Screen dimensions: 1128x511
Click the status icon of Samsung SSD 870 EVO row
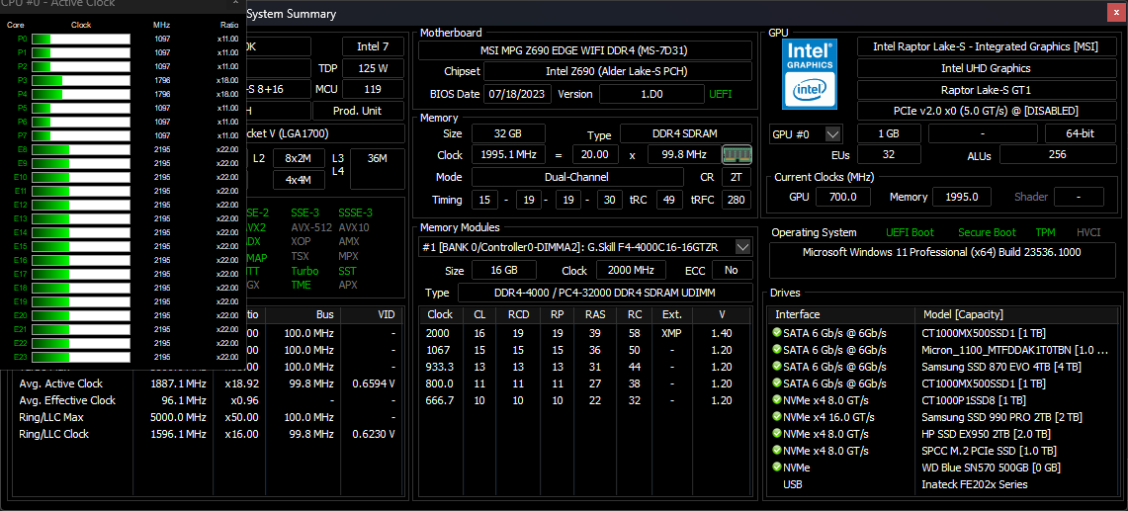pos(777,367)
